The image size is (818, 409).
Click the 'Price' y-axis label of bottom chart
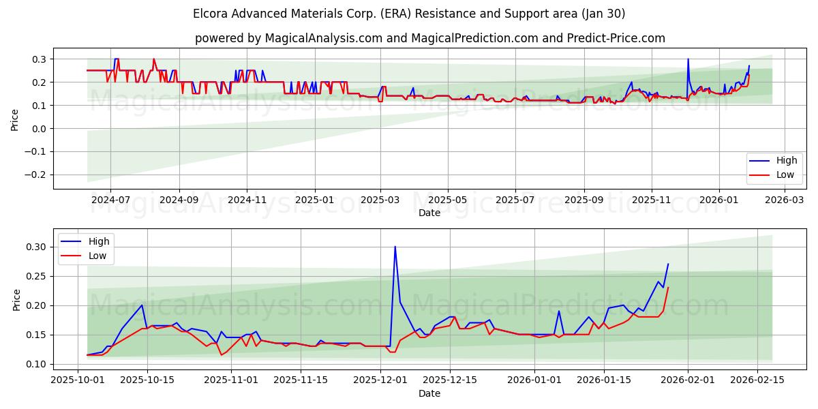tap(17, 300)
